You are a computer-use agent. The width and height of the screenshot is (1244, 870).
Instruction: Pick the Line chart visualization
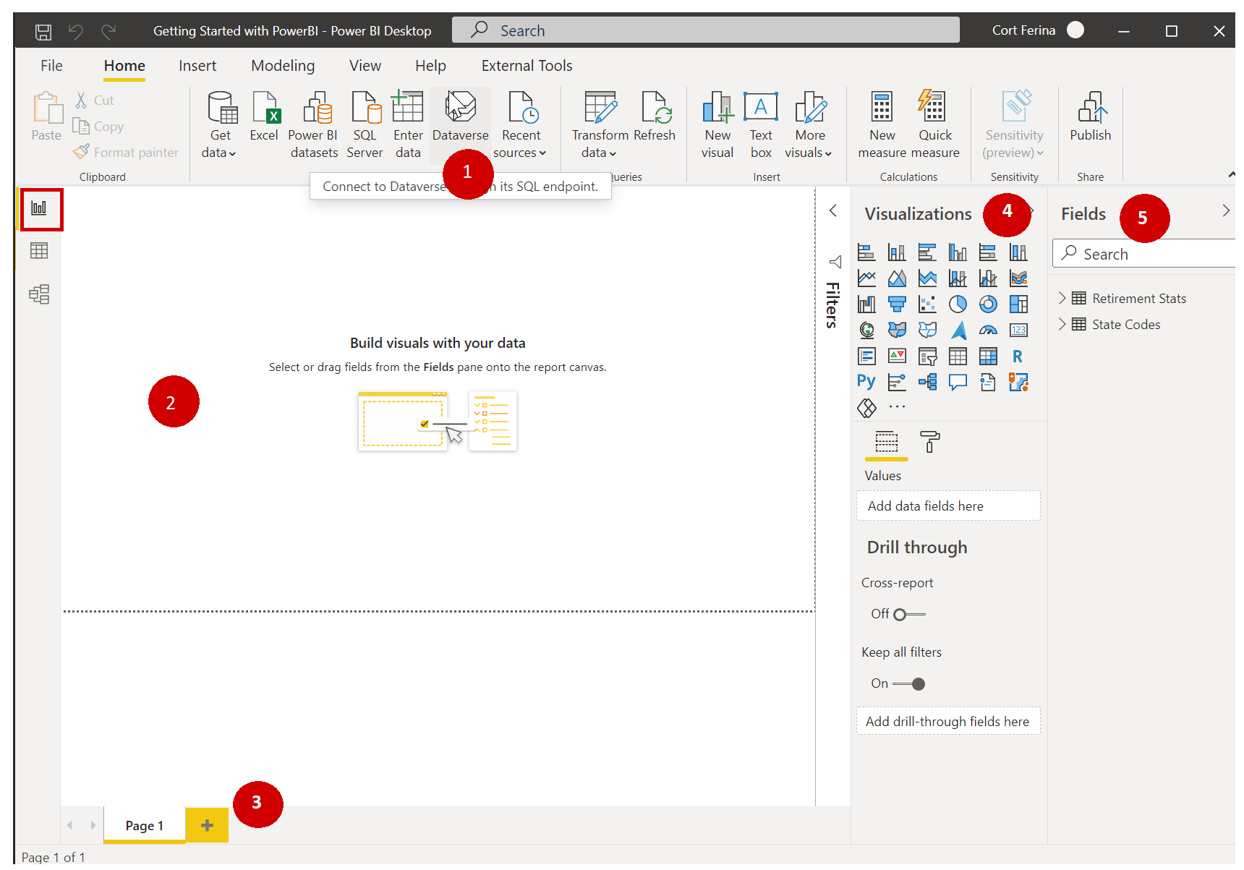(866, 278)
